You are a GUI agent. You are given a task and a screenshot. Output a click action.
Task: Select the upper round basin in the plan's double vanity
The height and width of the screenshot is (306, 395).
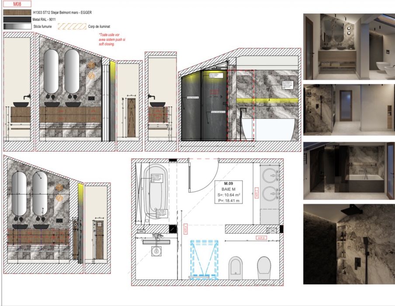270,175
